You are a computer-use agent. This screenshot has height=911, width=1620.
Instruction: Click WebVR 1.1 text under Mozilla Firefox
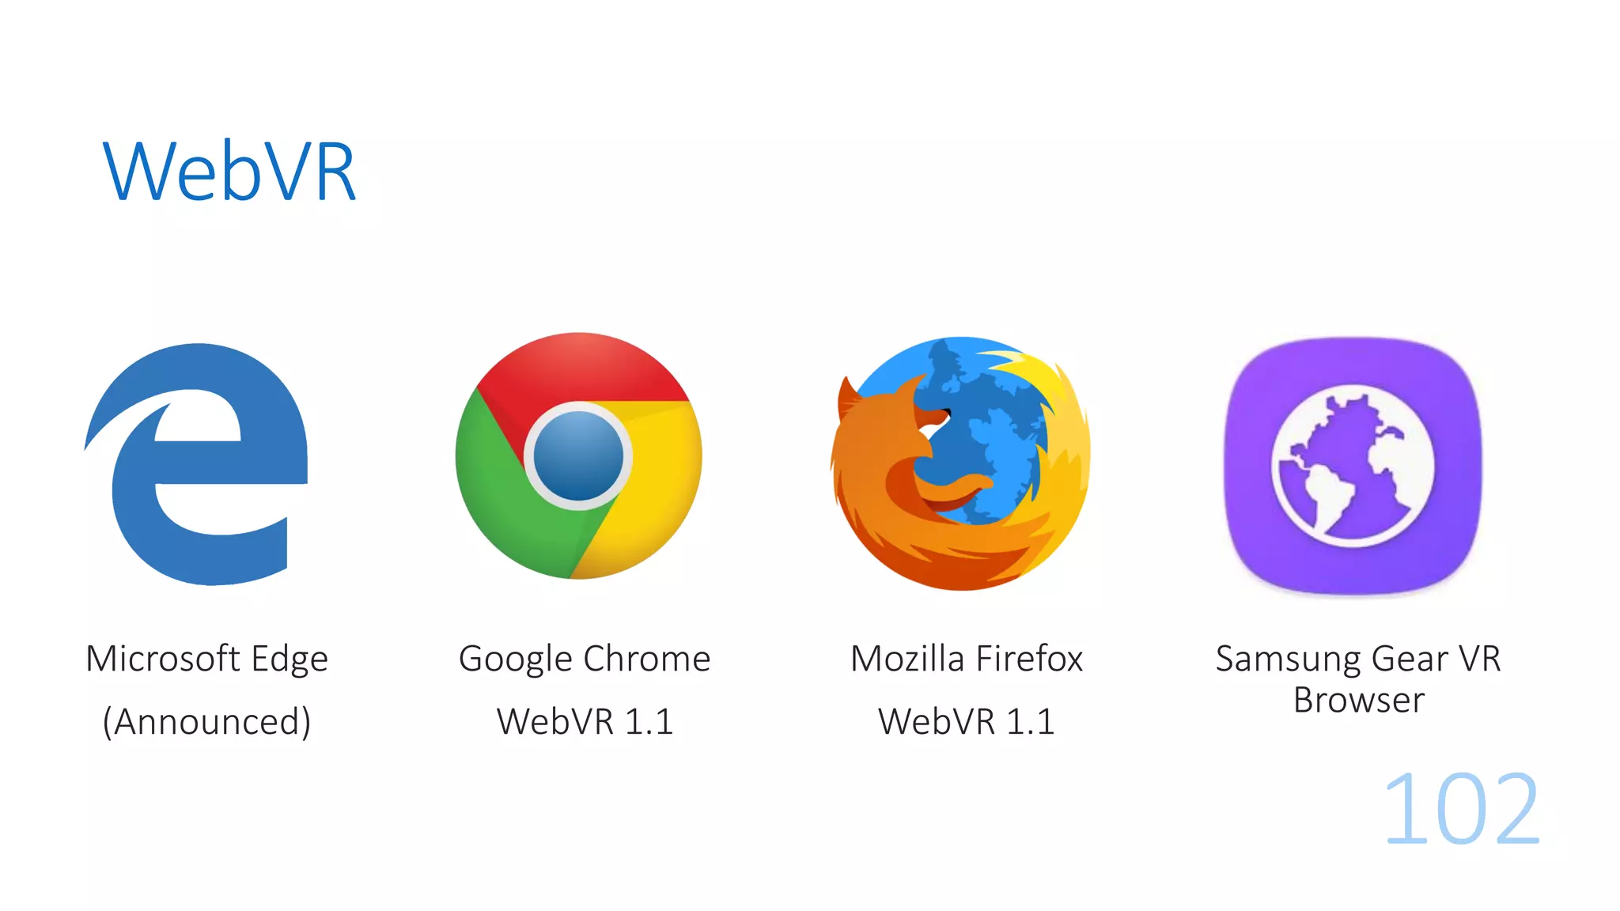tap(967, 721)
